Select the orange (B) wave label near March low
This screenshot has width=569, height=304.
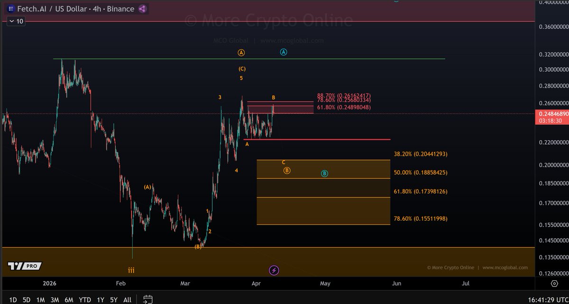pos(198,247)
